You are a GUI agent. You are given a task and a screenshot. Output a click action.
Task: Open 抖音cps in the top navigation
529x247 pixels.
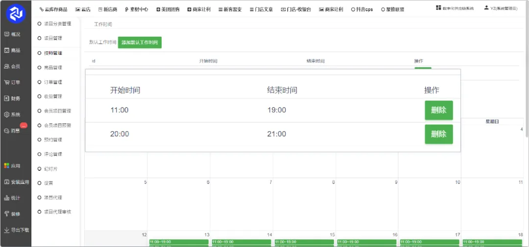(x=362, y=9)
